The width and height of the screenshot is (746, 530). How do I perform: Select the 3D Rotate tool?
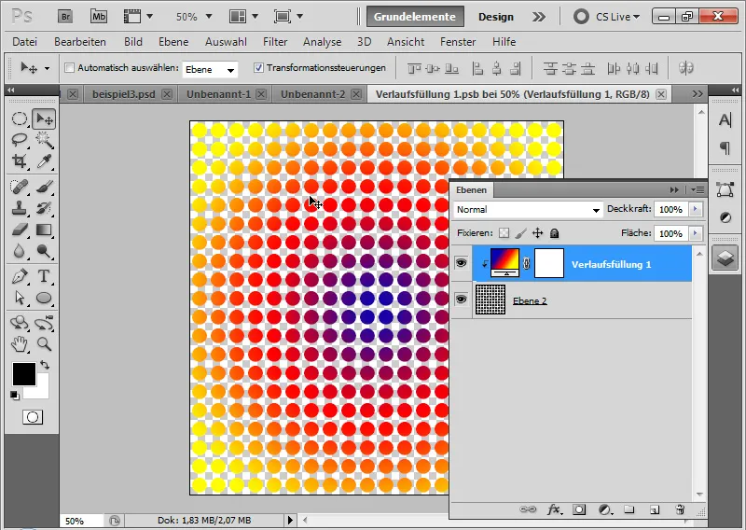(x=20, y=322)
